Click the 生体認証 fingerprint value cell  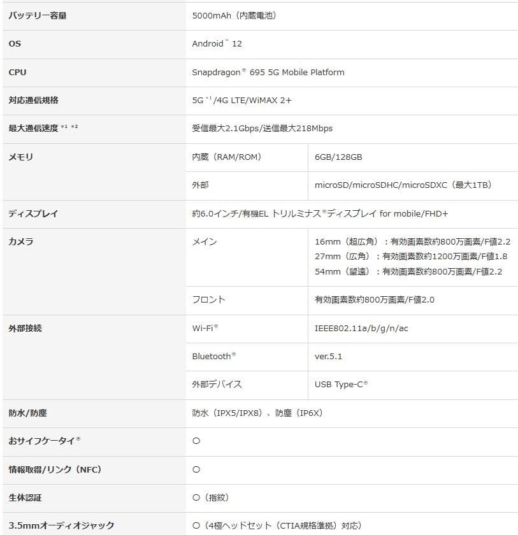[x=210, y=498]
